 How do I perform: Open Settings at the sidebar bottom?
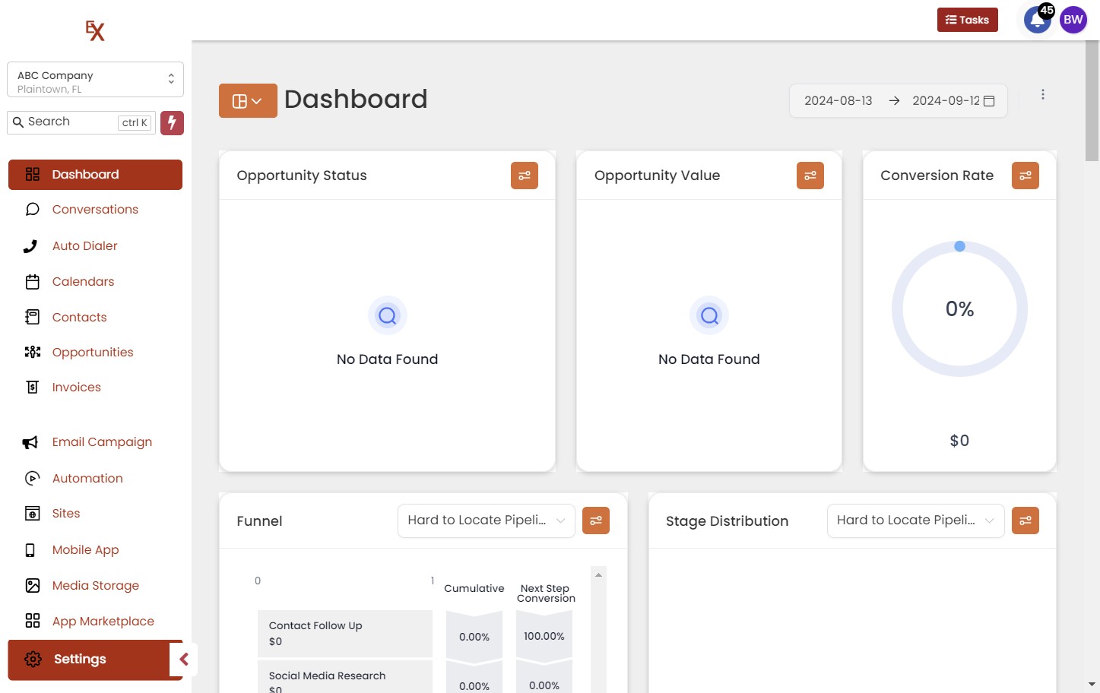[80, 659]
